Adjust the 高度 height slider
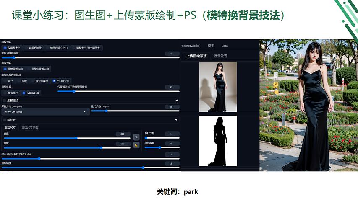 click(67, 148)
